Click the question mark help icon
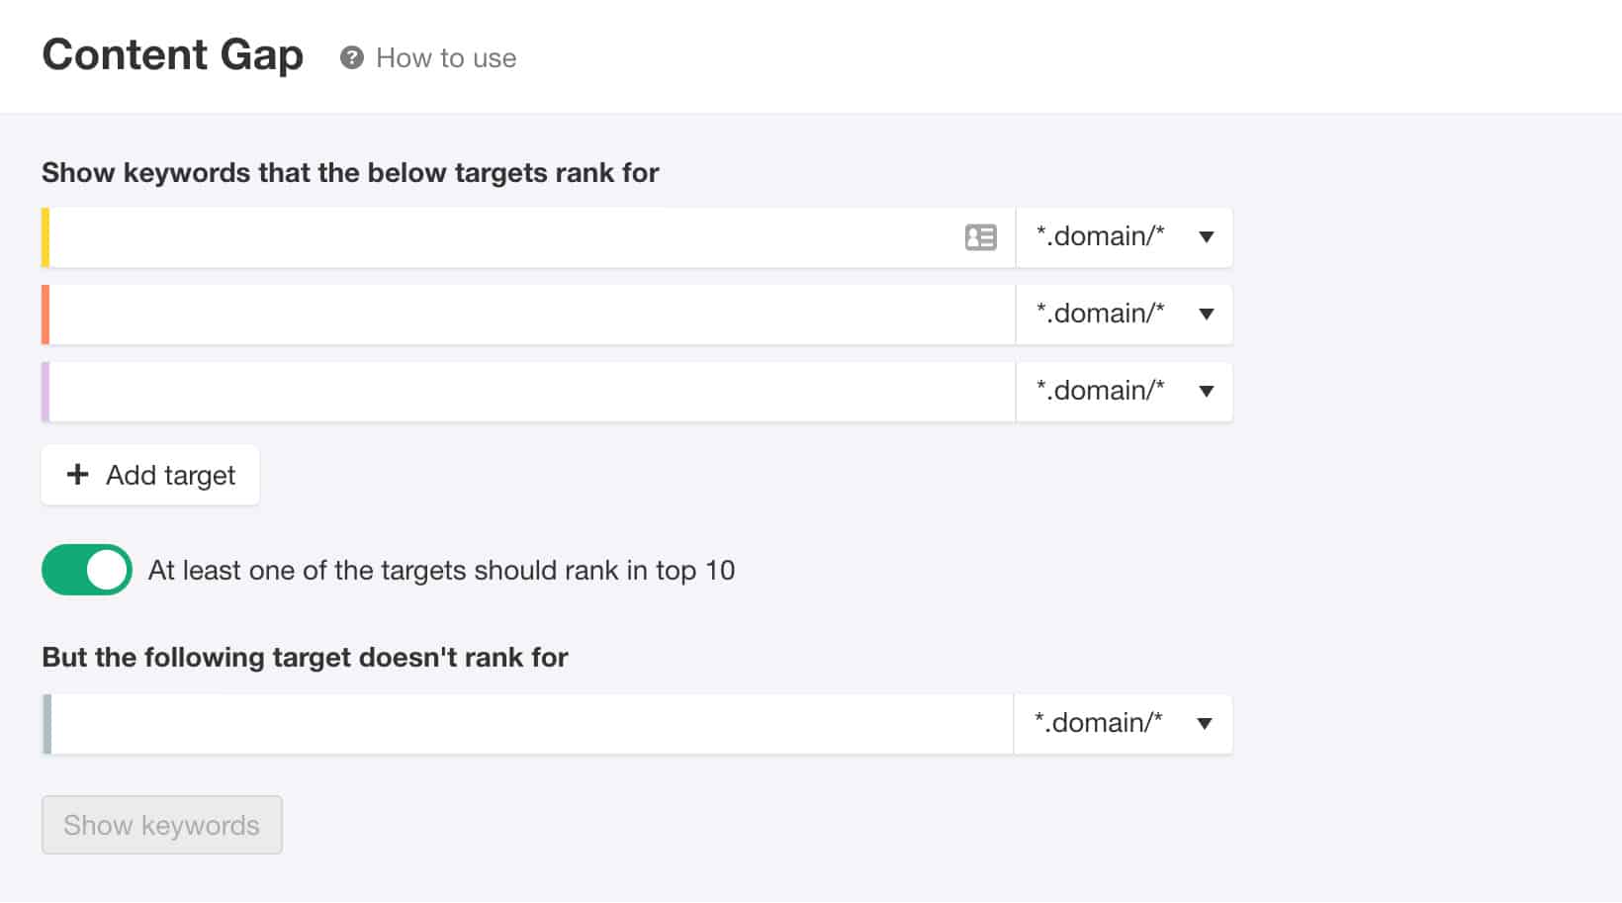Image resolution: width=1622 pixels, height=903 pixels. click(x=351, y=58)
